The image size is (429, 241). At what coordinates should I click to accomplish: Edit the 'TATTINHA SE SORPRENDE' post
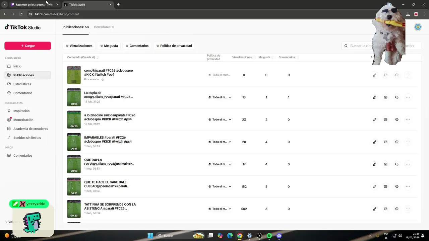tap(374, 209)
